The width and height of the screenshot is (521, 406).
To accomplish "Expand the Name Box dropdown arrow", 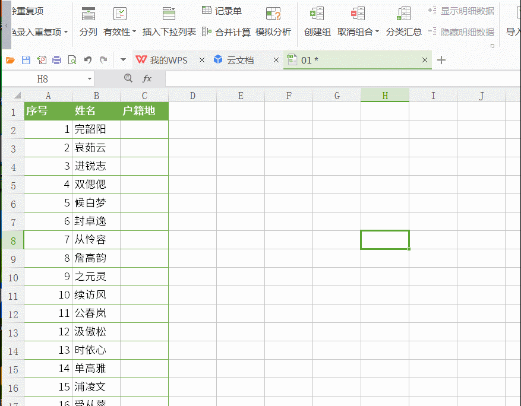I will 89,78.
